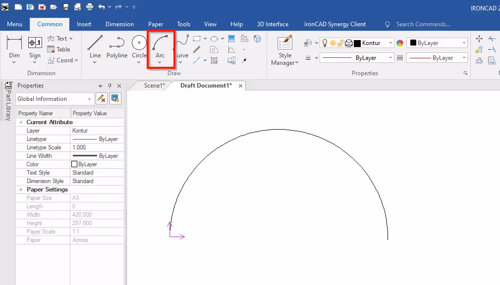The image size is (500, 285).
Task: Close the Properties panel
Action: pos(119,86)
